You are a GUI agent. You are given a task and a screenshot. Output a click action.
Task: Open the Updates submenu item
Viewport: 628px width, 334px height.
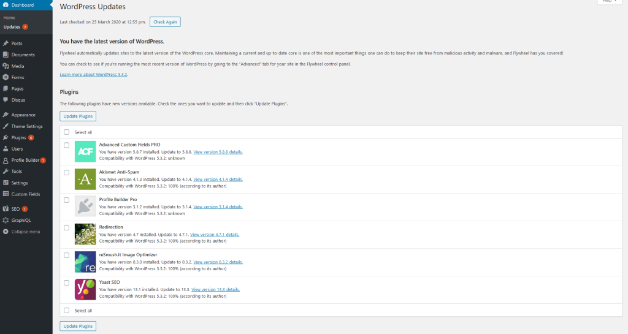12,27
